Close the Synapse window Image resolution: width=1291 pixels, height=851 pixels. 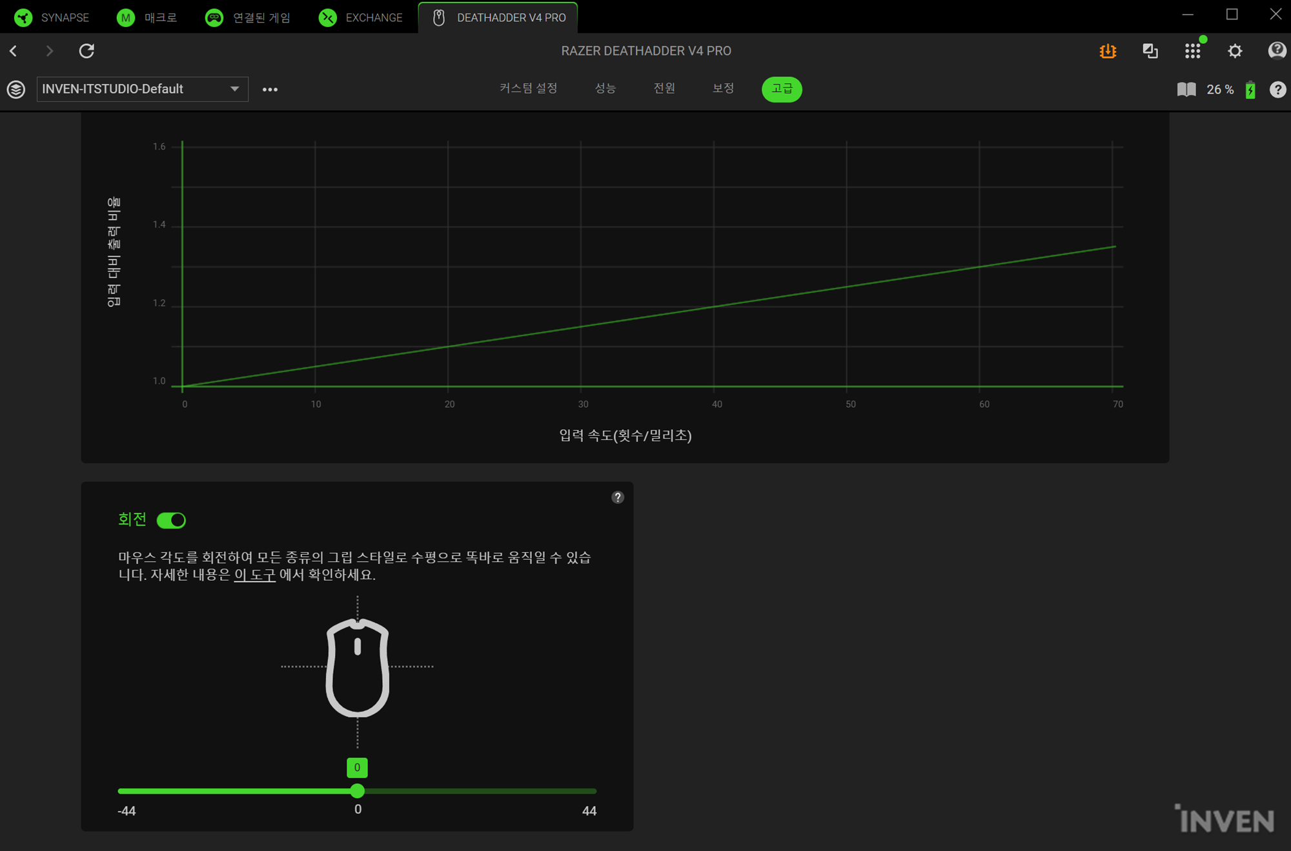[1276, 14]
